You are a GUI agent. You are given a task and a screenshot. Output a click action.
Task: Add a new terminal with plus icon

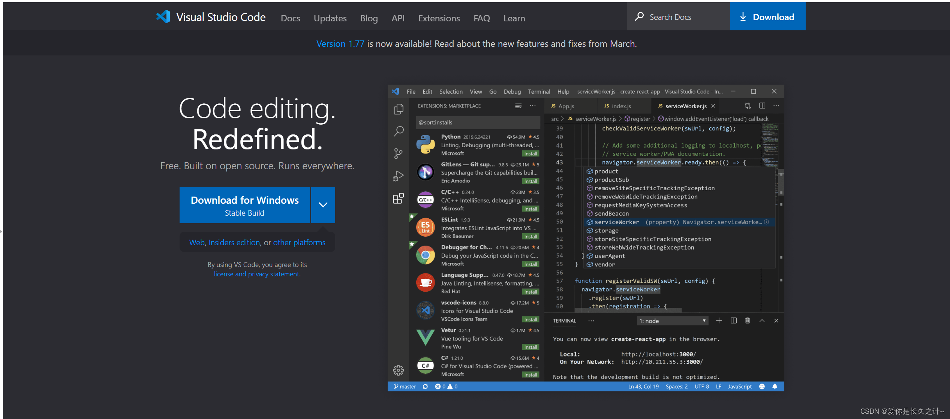pyautogui.click(x=719, y=321)
